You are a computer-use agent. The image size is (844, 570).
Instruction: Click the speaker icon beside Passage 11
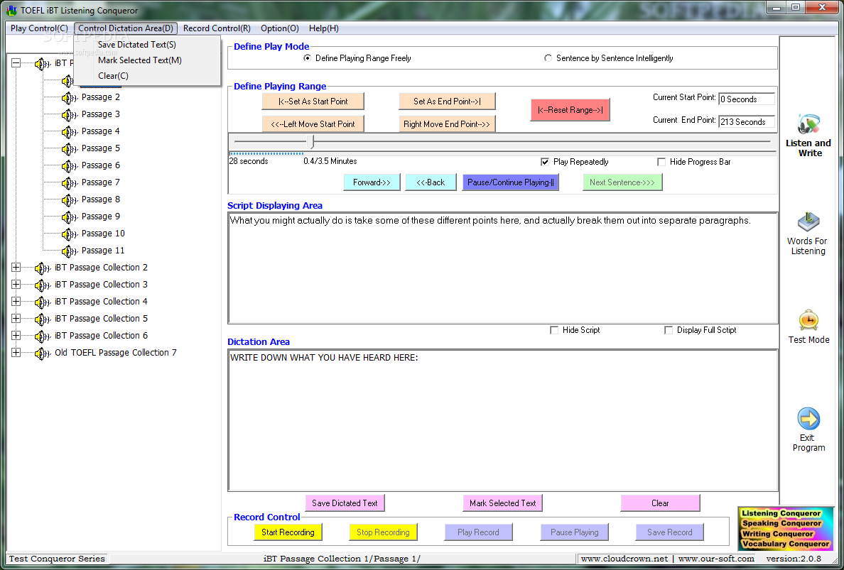tap(70, 251)
